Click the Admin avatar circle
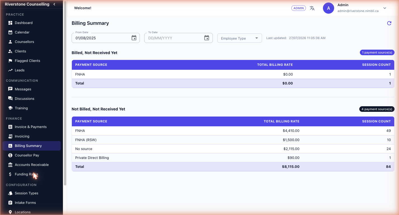 click(329, 8)
